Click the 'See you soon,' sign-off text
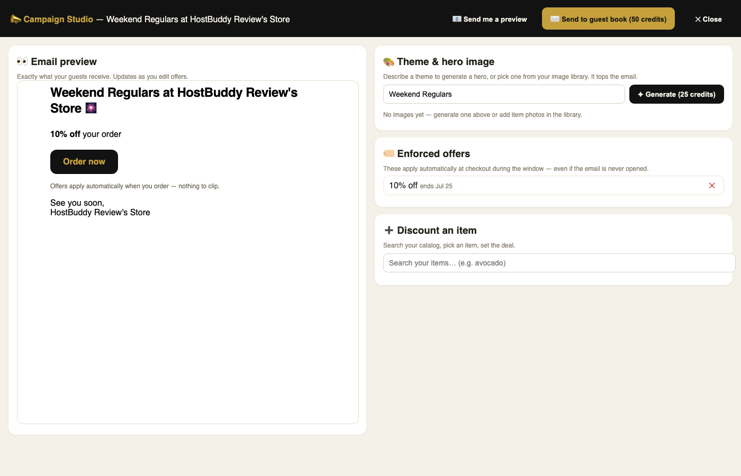This screenshot has height=476, width=741. (x=77, y=203)
